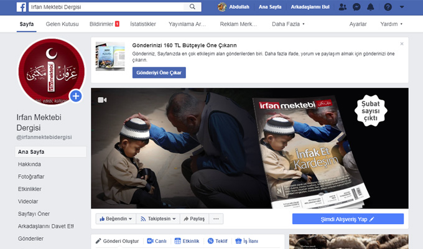This screenshot has width=423, height=249.
Task: Open the notifications bell icon
Action: [371, 7]
